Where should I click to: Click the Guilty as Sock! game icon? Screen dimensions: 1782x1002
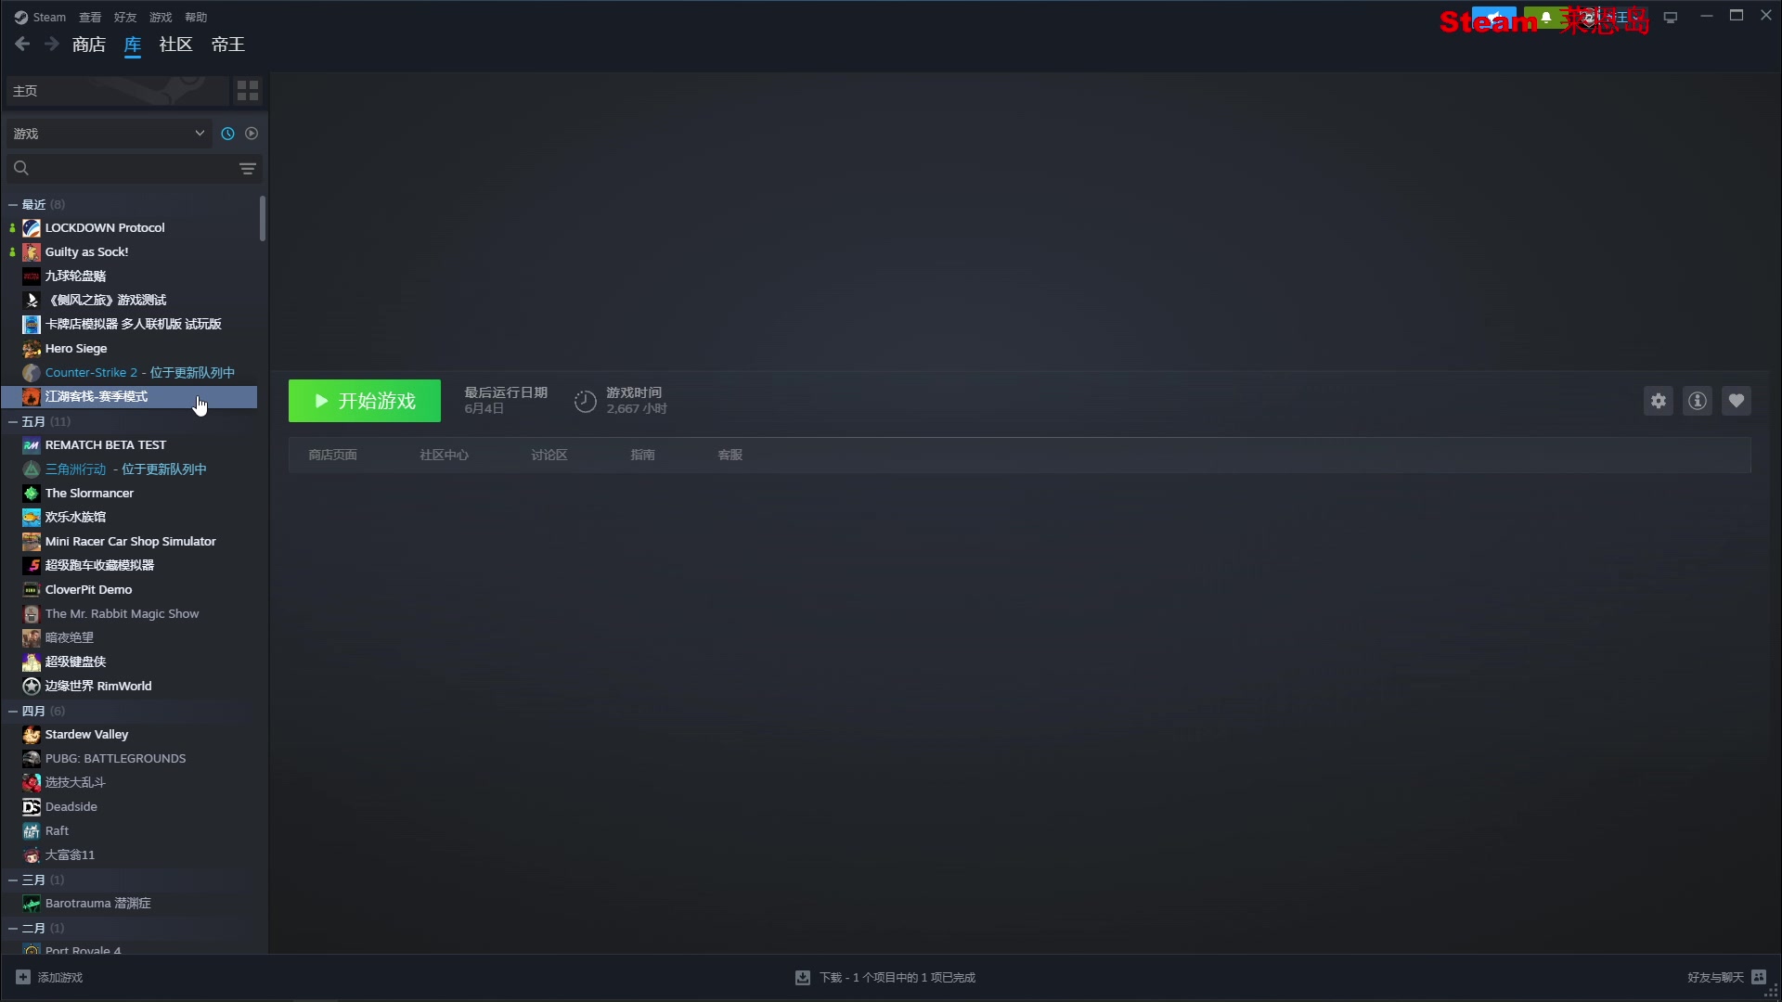click(32, 251)
